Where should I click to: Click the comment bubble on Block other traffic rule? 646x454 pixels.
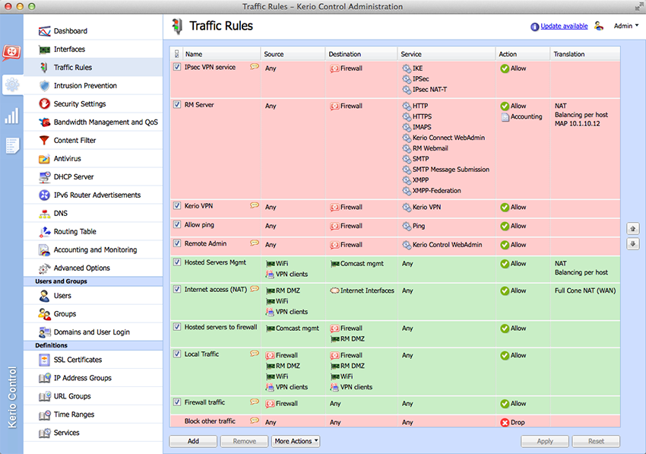click(x=255, y=421)
